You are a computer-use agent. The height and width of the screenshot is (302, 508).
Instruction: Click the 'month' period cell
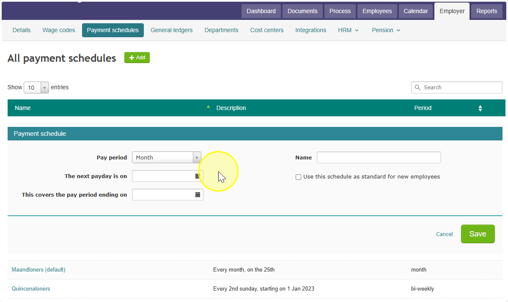[419, 269]
